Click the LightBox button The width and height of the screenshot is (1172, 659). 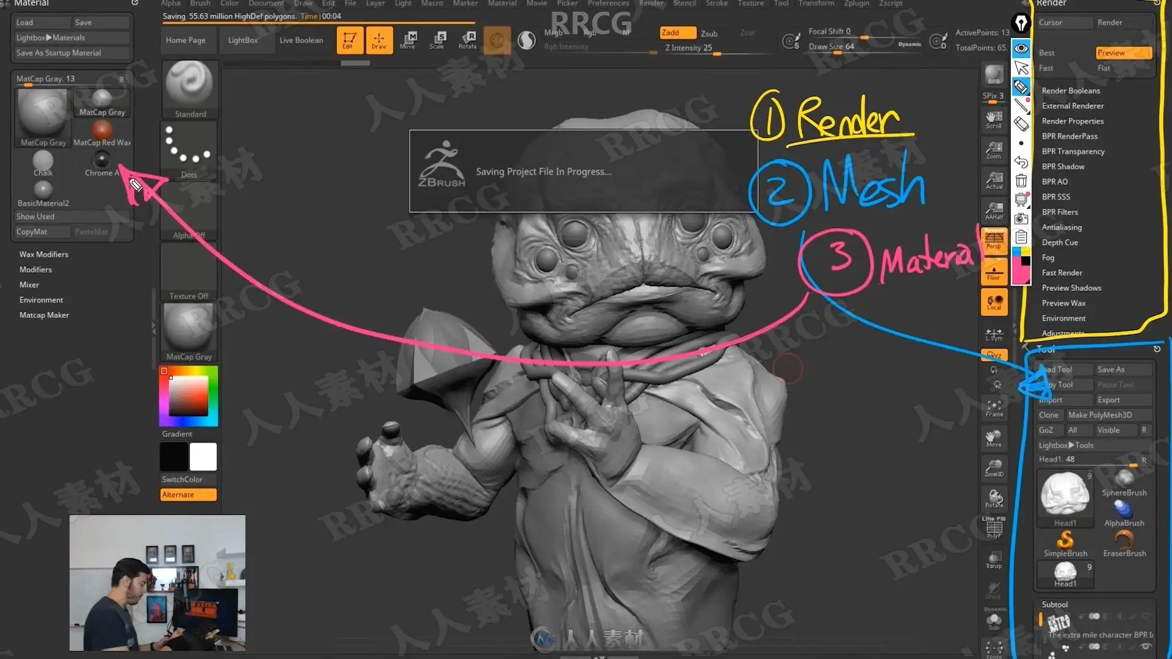tap(242, 40)
